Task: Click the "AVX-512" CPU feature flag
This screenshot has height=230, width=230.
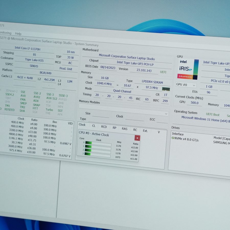Action: pyautogui.click(x=52, y=98)
